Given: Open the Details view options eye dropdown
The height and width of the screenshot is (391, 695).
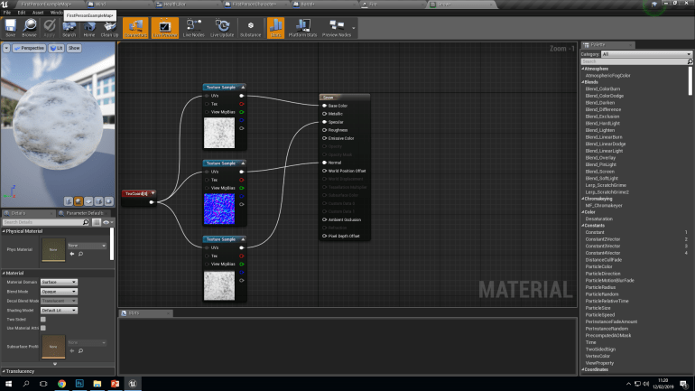Looking at the screenshot, I should [x=107, y=222].
